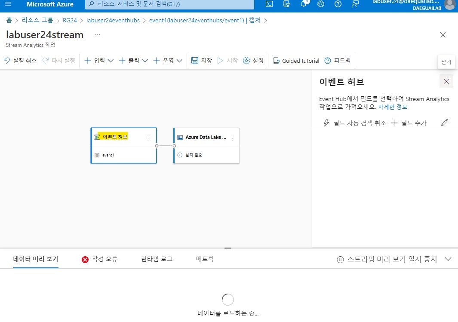Click the pencil edit icon
Image resolution: width=458 pixels, height=322 pixels.
pyautogui.click(x=445, y=123)
